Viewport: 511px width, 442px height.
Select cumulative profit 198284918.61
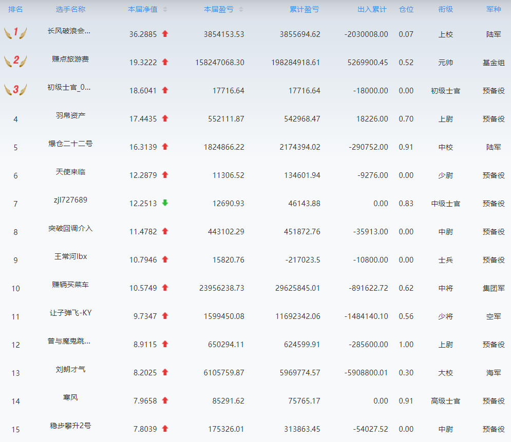point(296,63)
